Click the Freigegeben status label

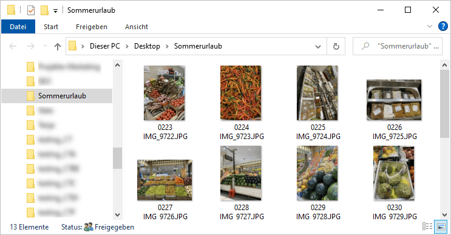pos(114,227)
